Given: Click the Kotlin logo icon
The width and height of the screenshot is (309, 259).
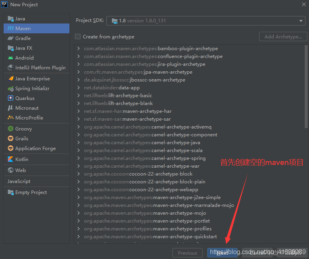Looking at the screenshot, I should [11, 159].
